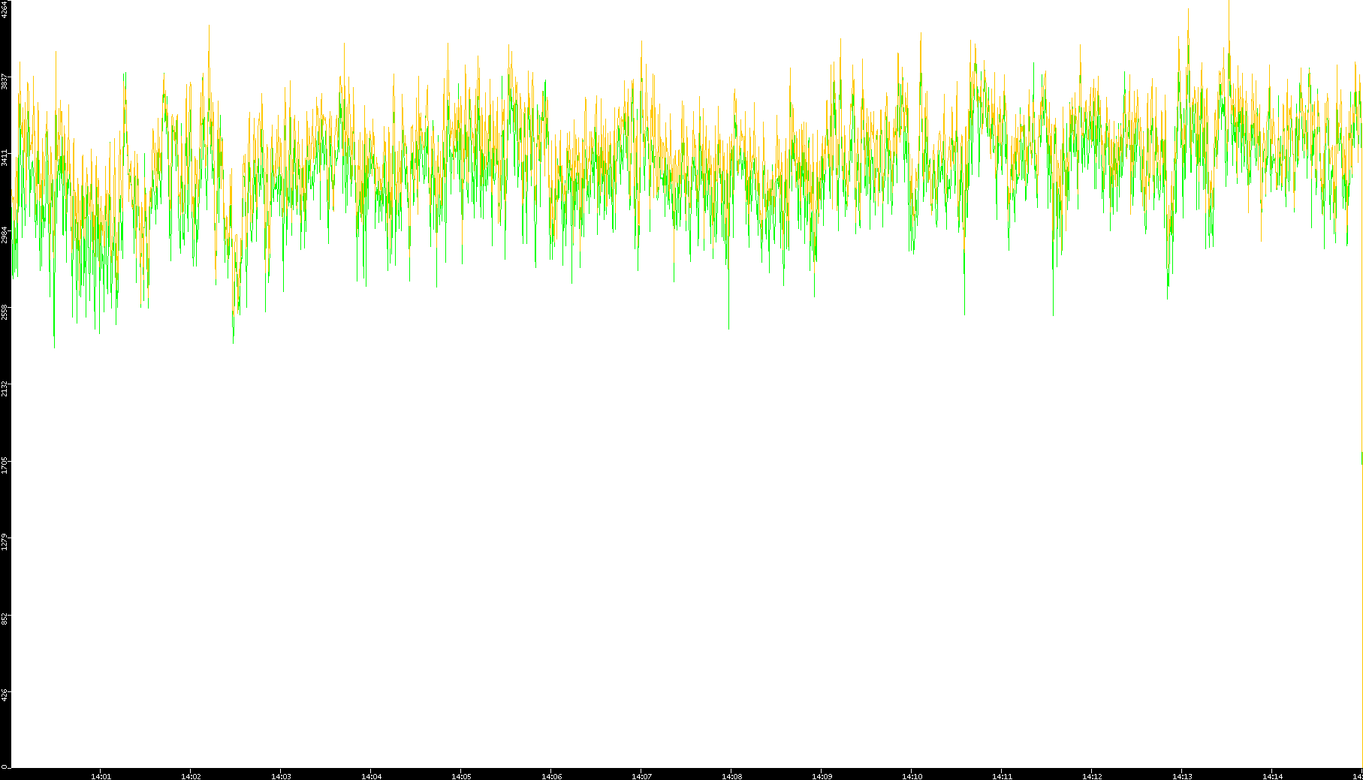Screen dimensions: 1363x780
Task: Click the 2558 y-axis label
Action: (x=5, y=312)
